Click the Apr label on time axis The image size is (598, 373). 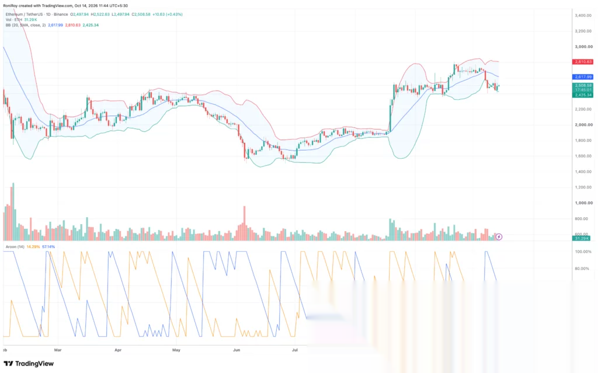118,350
